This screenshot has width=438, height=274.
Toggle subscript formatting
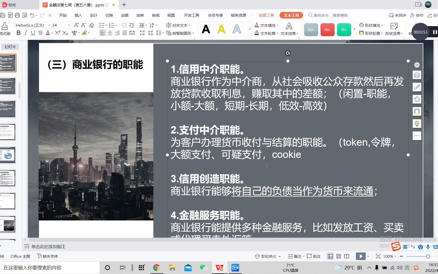coord(65,33)
